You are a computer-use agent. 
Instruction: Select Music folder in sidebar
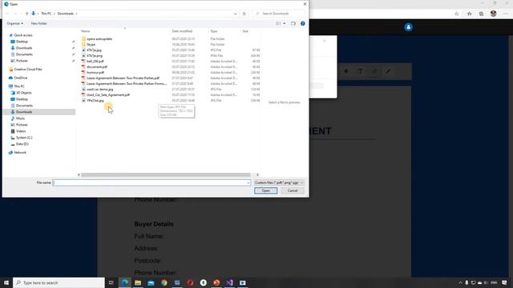[20, 118]
